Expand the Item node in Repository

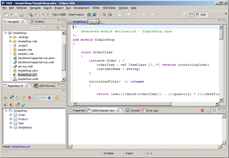click(11, 123)
